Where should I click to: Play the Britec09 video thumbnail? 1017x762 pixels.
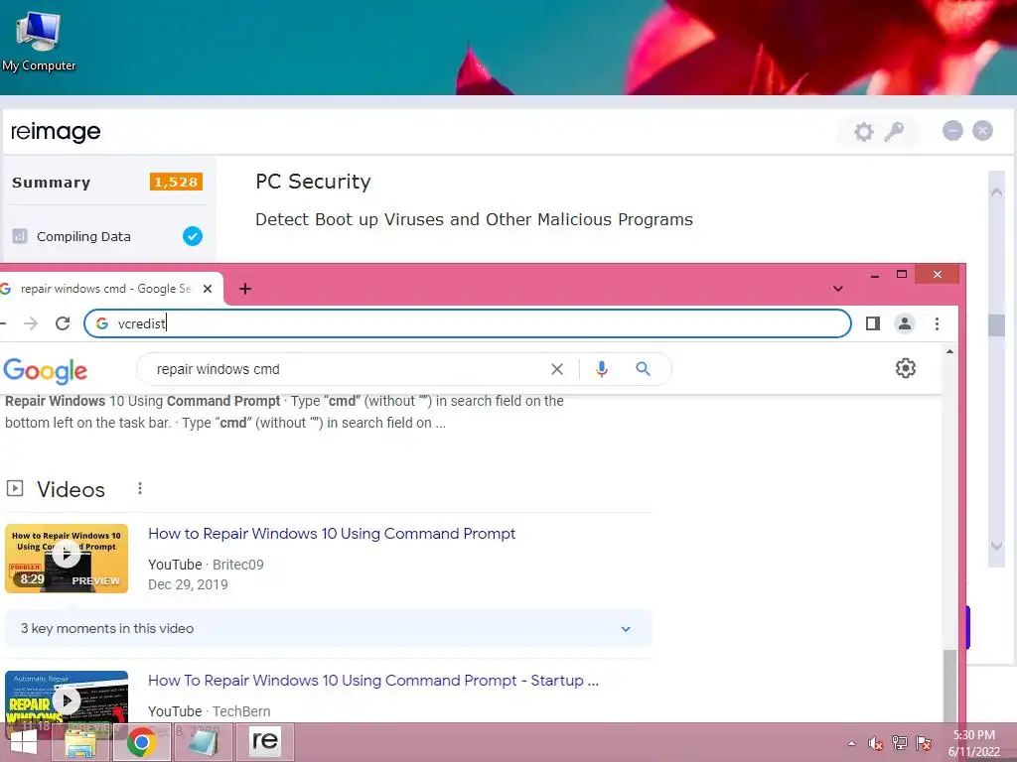[x=67, y=559]
